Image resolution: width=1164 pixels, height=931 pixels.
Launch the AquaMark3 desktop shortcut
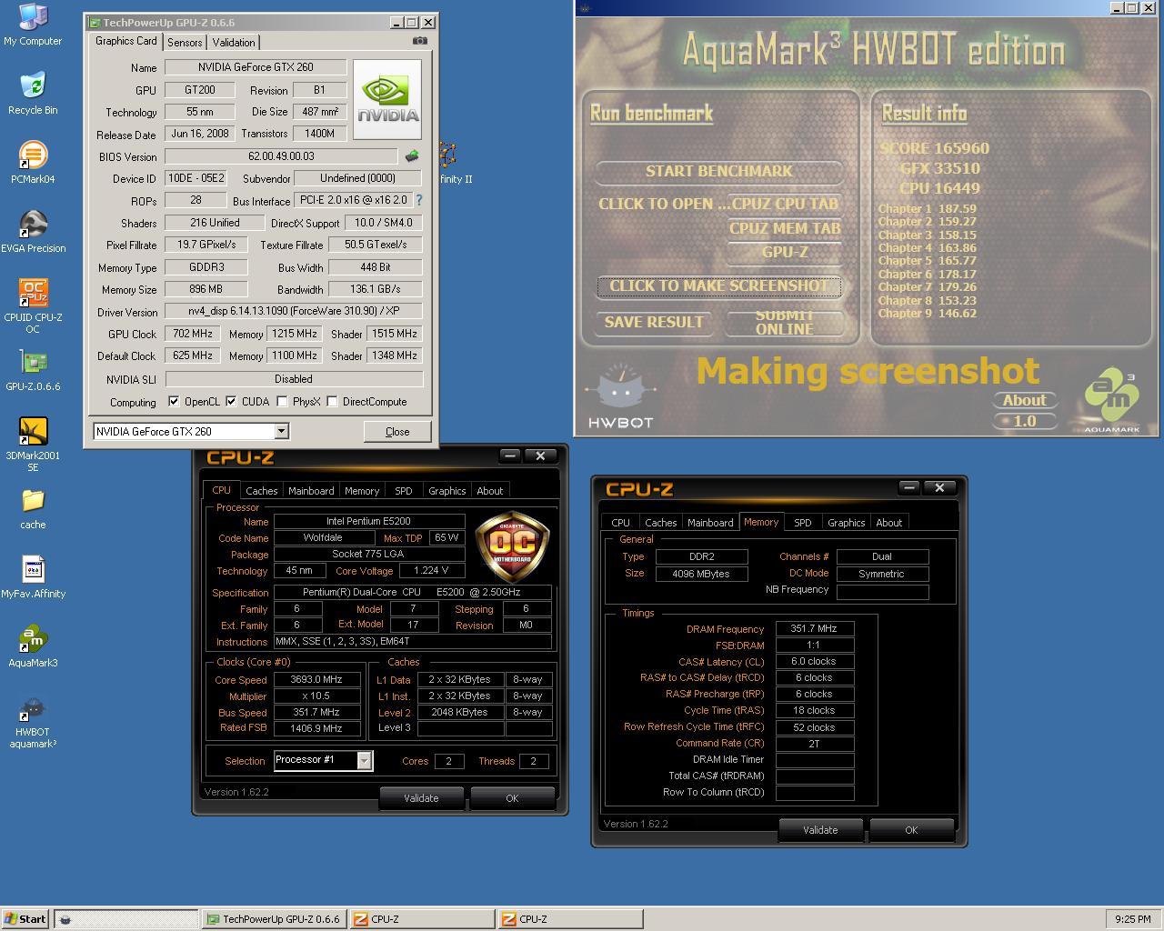33,646
